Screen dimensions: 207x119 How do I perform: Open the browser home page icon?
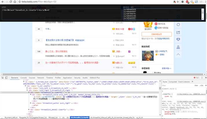coord(15,2)
